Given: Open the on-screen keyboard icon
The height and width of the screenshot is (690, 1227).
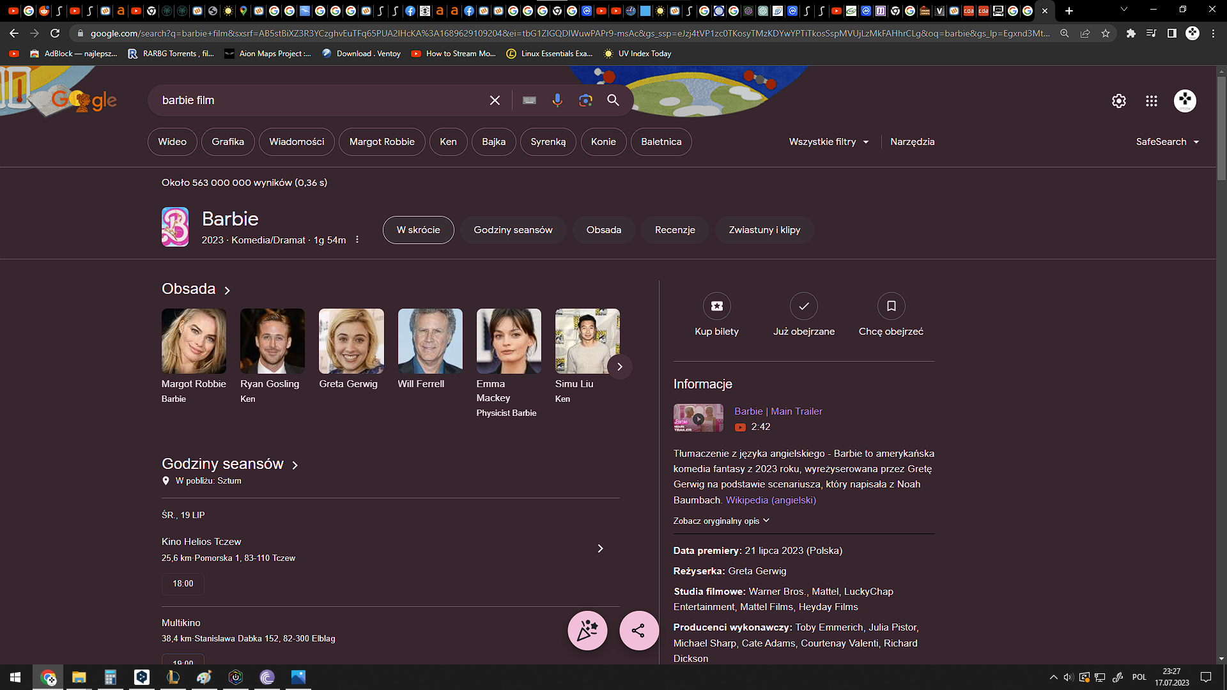Looking at the screenshot, I should 529,100.
